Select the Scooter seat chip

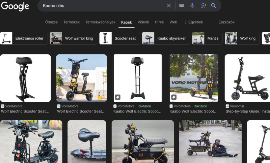[119, 38]
